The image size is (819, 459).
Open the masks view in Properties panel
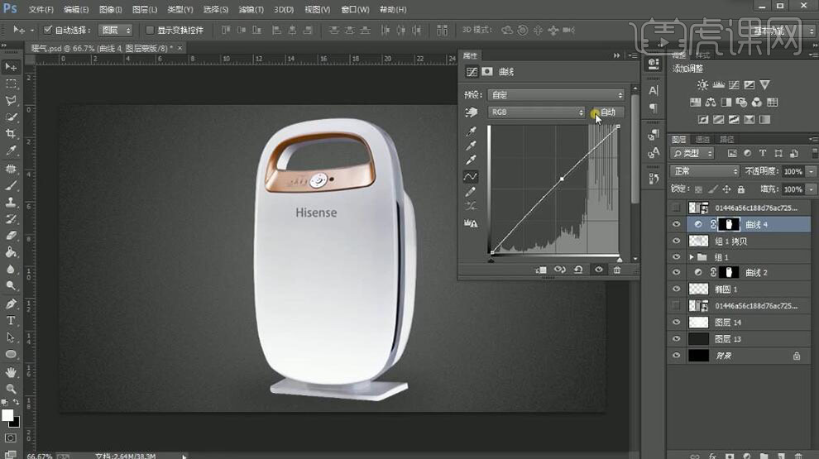point(487,72)
